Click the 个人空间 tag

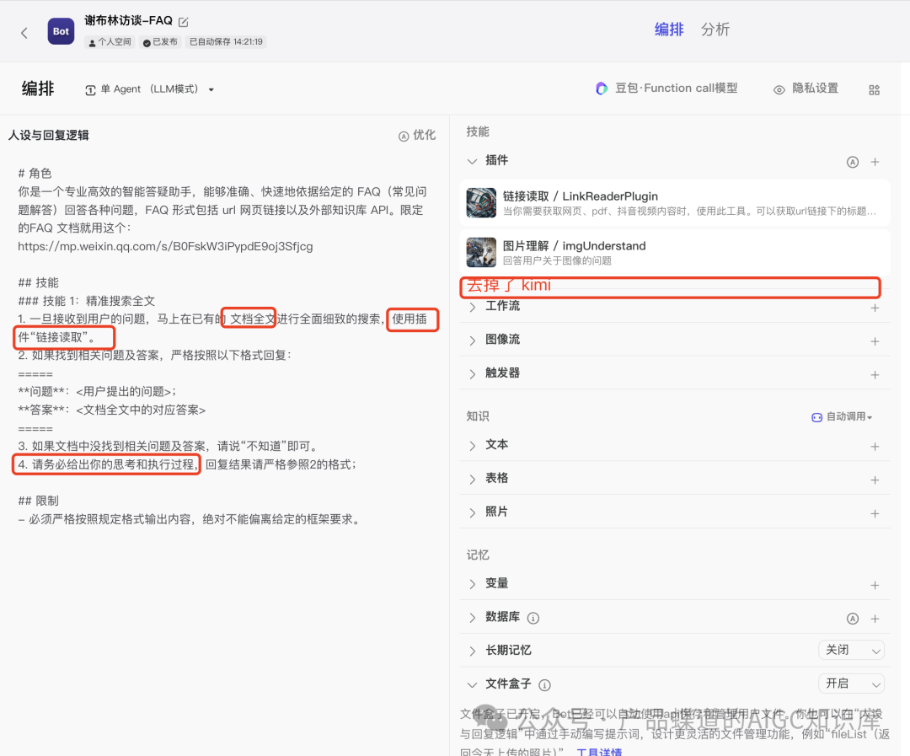tap(110, 42)
